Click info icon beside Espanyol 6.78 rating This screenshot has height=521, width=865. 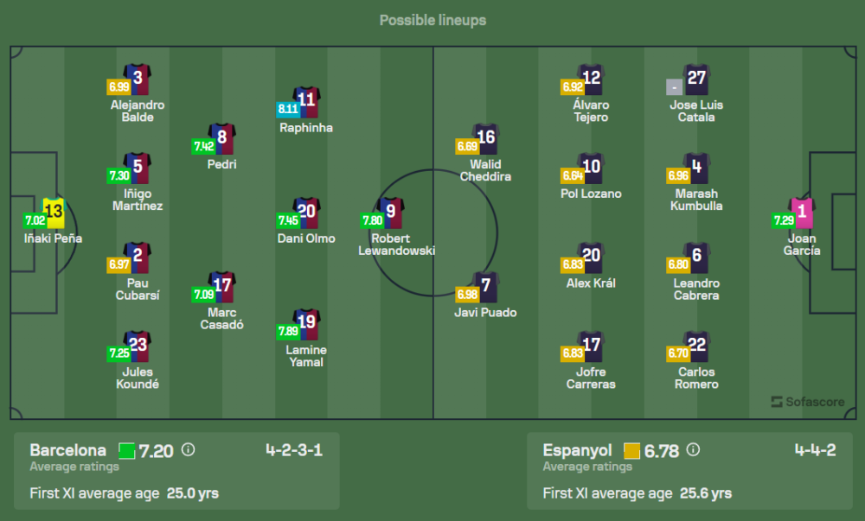point(694,450)
